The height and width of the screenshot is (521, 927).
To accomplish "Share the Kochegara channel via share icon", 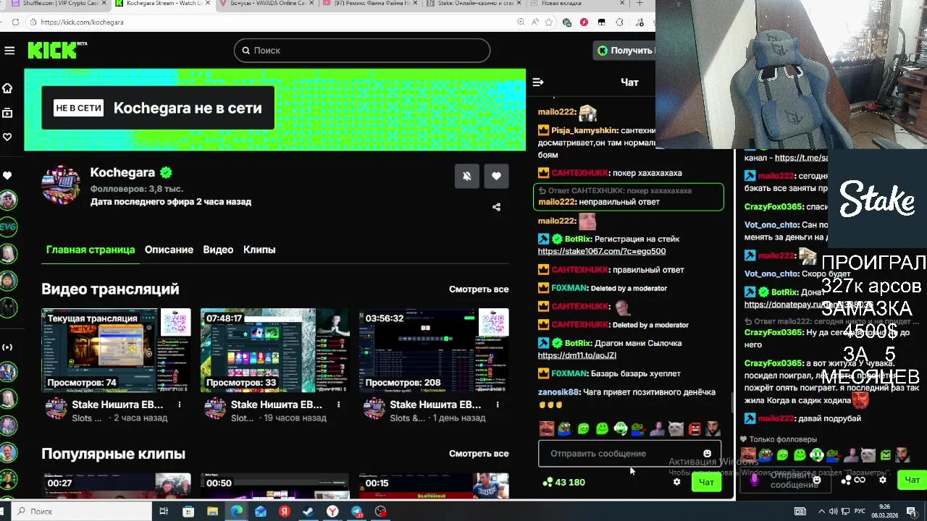I will tap(496, 207).
